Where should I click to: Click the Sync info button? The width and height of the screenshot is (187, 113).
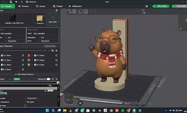click(53, 20)
